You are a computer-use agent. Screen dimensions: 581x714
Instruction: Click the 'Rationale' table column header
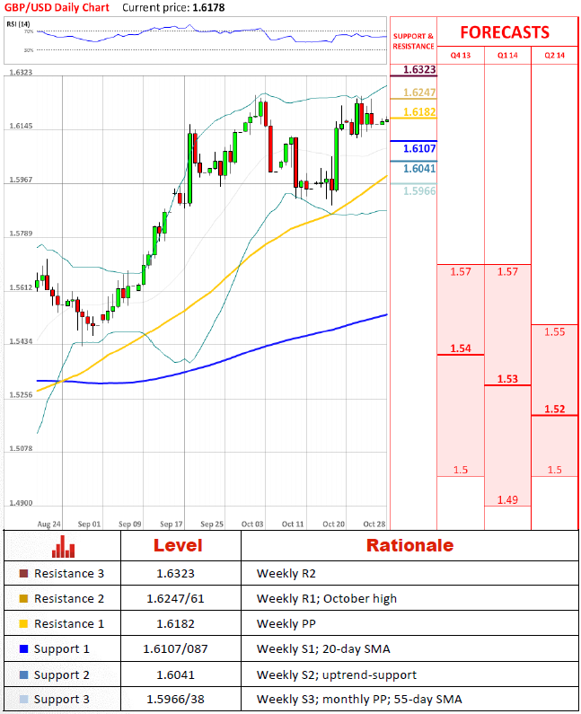click(409, 545)
